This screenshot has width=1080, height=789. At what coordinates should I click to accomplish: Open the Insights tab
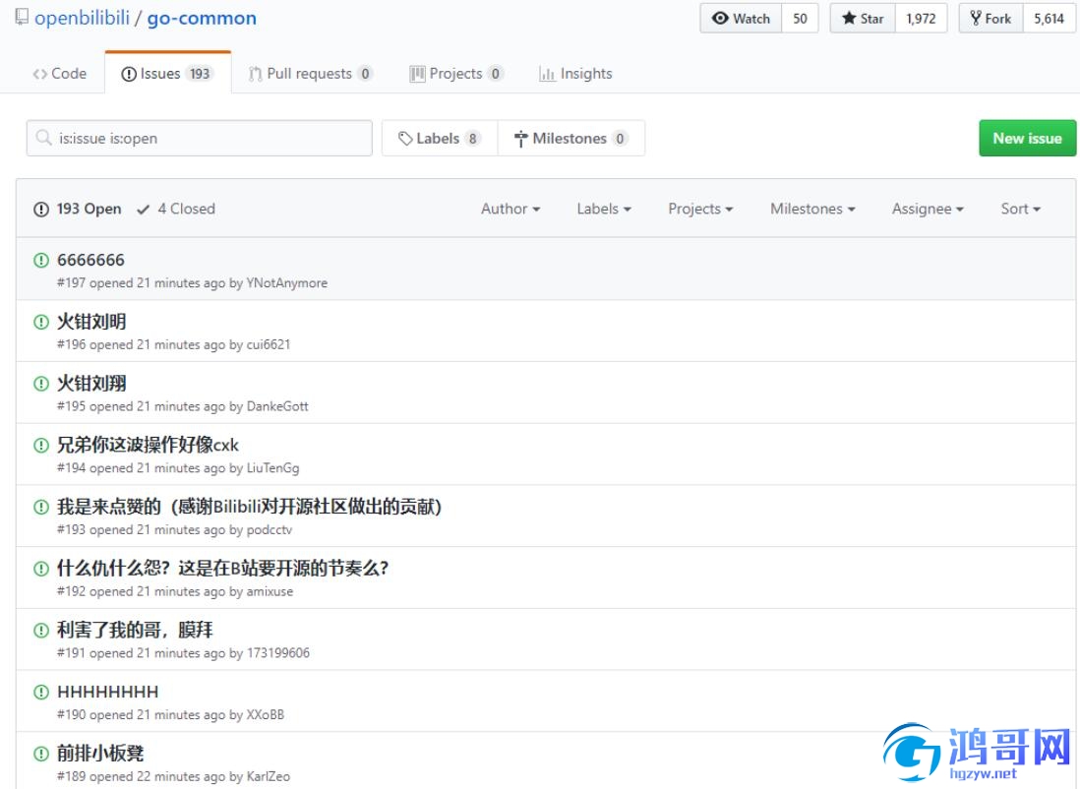(575, 73)
